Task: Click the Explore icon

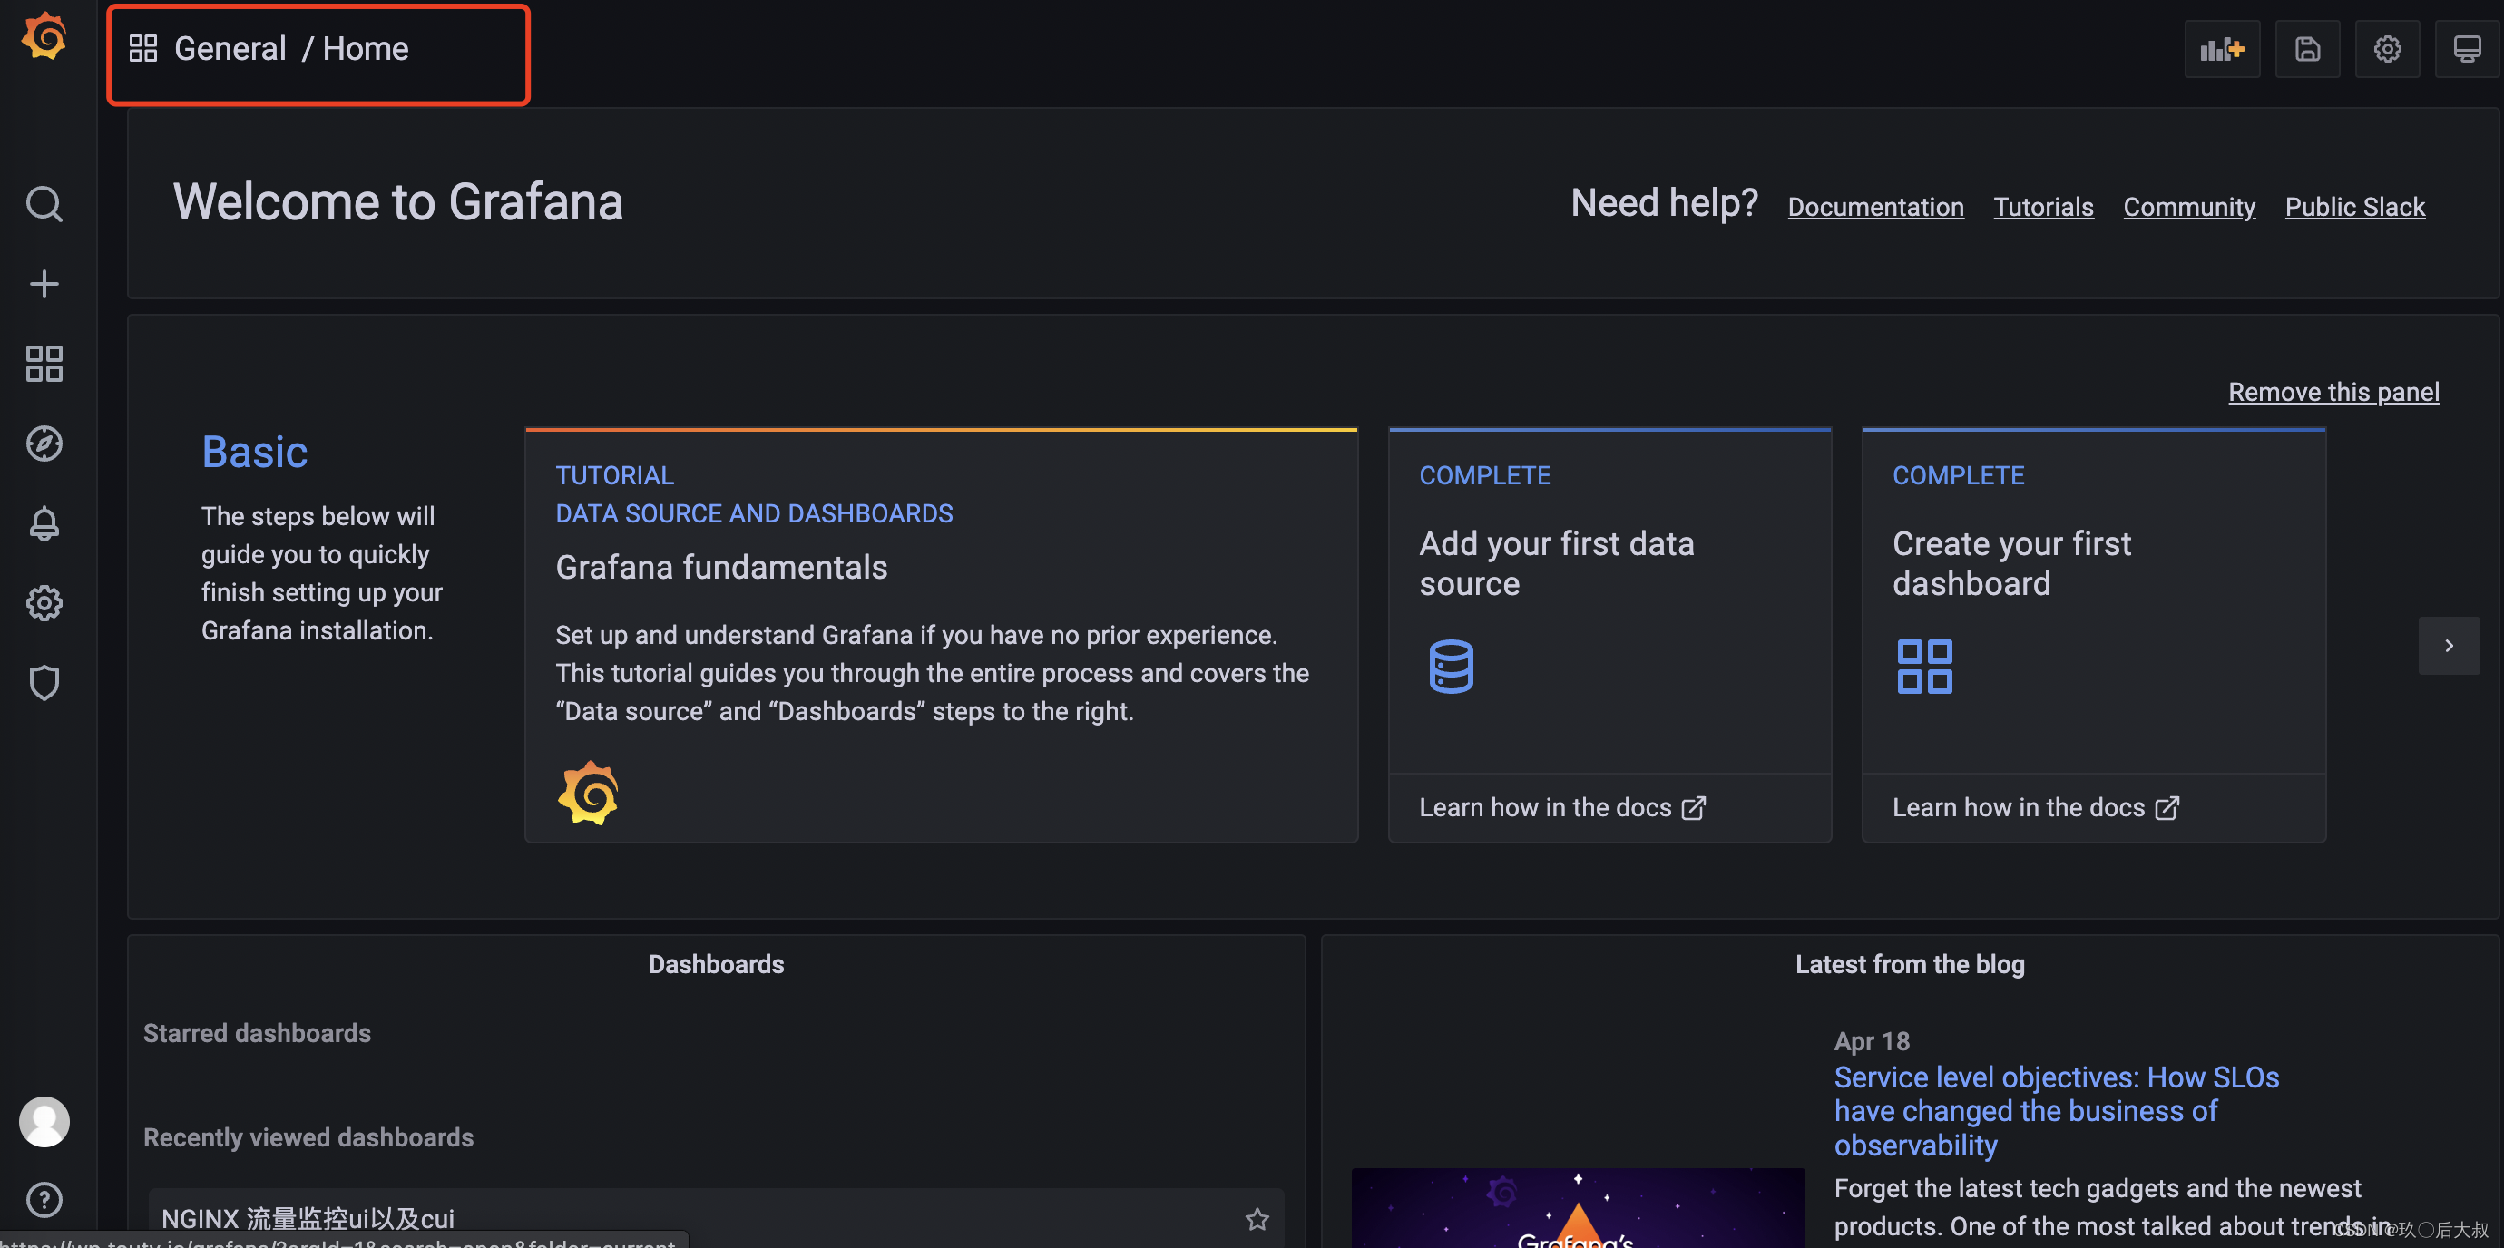Action: point(44,444)
